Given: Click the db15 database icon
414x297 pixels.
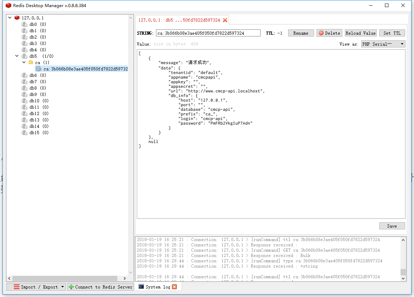Looking at the screenshot, I should coord(24,132).
